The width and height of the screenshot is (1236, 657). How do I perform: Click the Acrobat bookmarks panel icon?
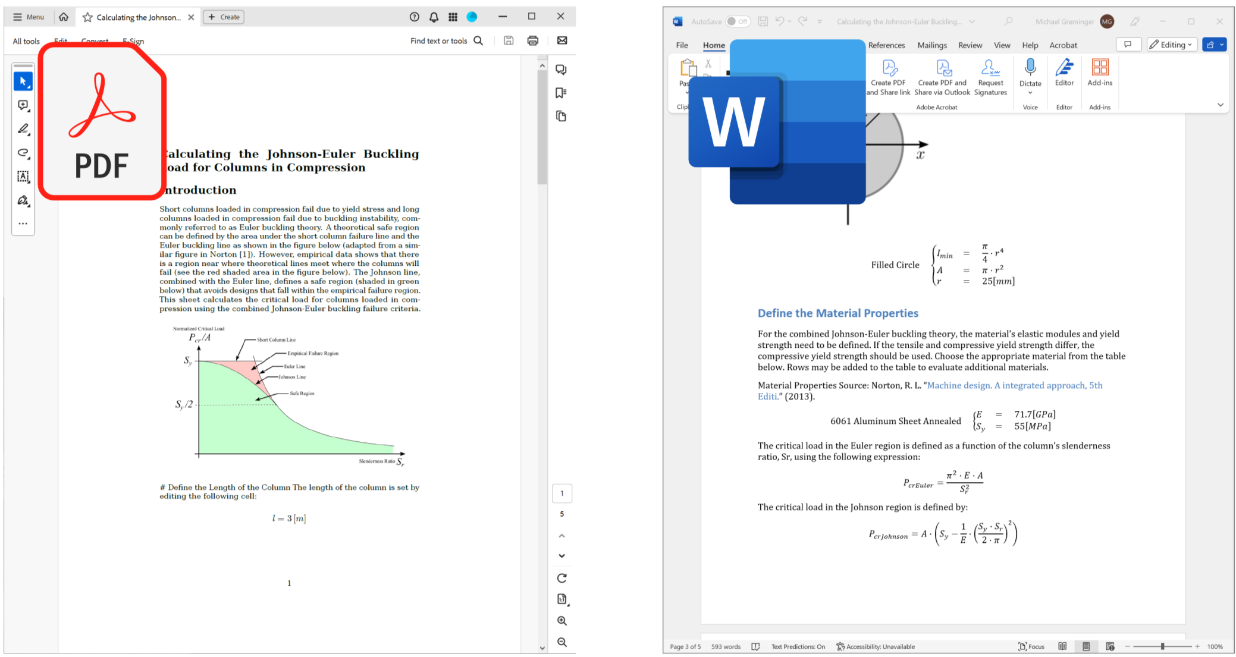pyautogui.click(x=561, y=93)
